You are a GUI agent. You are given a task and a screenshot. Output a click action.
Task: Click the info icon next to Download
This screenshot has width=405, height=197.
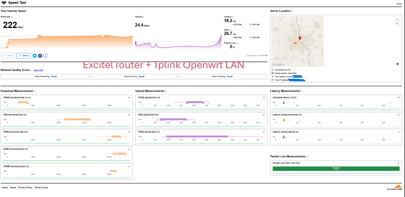[12, 17]
